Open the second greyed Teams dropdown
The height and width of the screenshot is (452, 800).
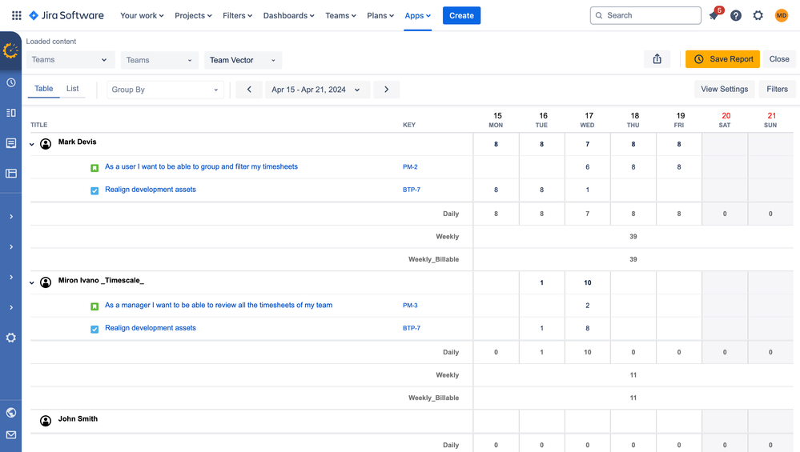point(159,60)
